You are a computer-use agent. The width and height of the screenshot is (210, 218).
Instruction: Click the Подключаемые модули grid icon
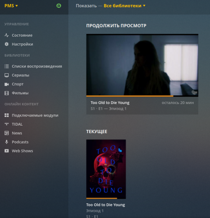(x=7, y=115)
